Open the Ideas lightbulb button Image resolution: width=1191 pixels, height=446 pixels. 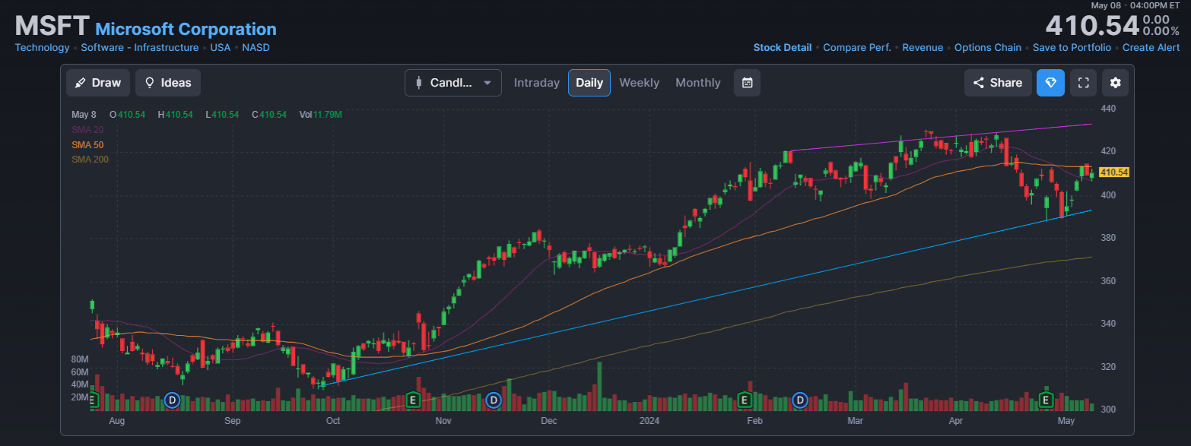pos(168,83)
